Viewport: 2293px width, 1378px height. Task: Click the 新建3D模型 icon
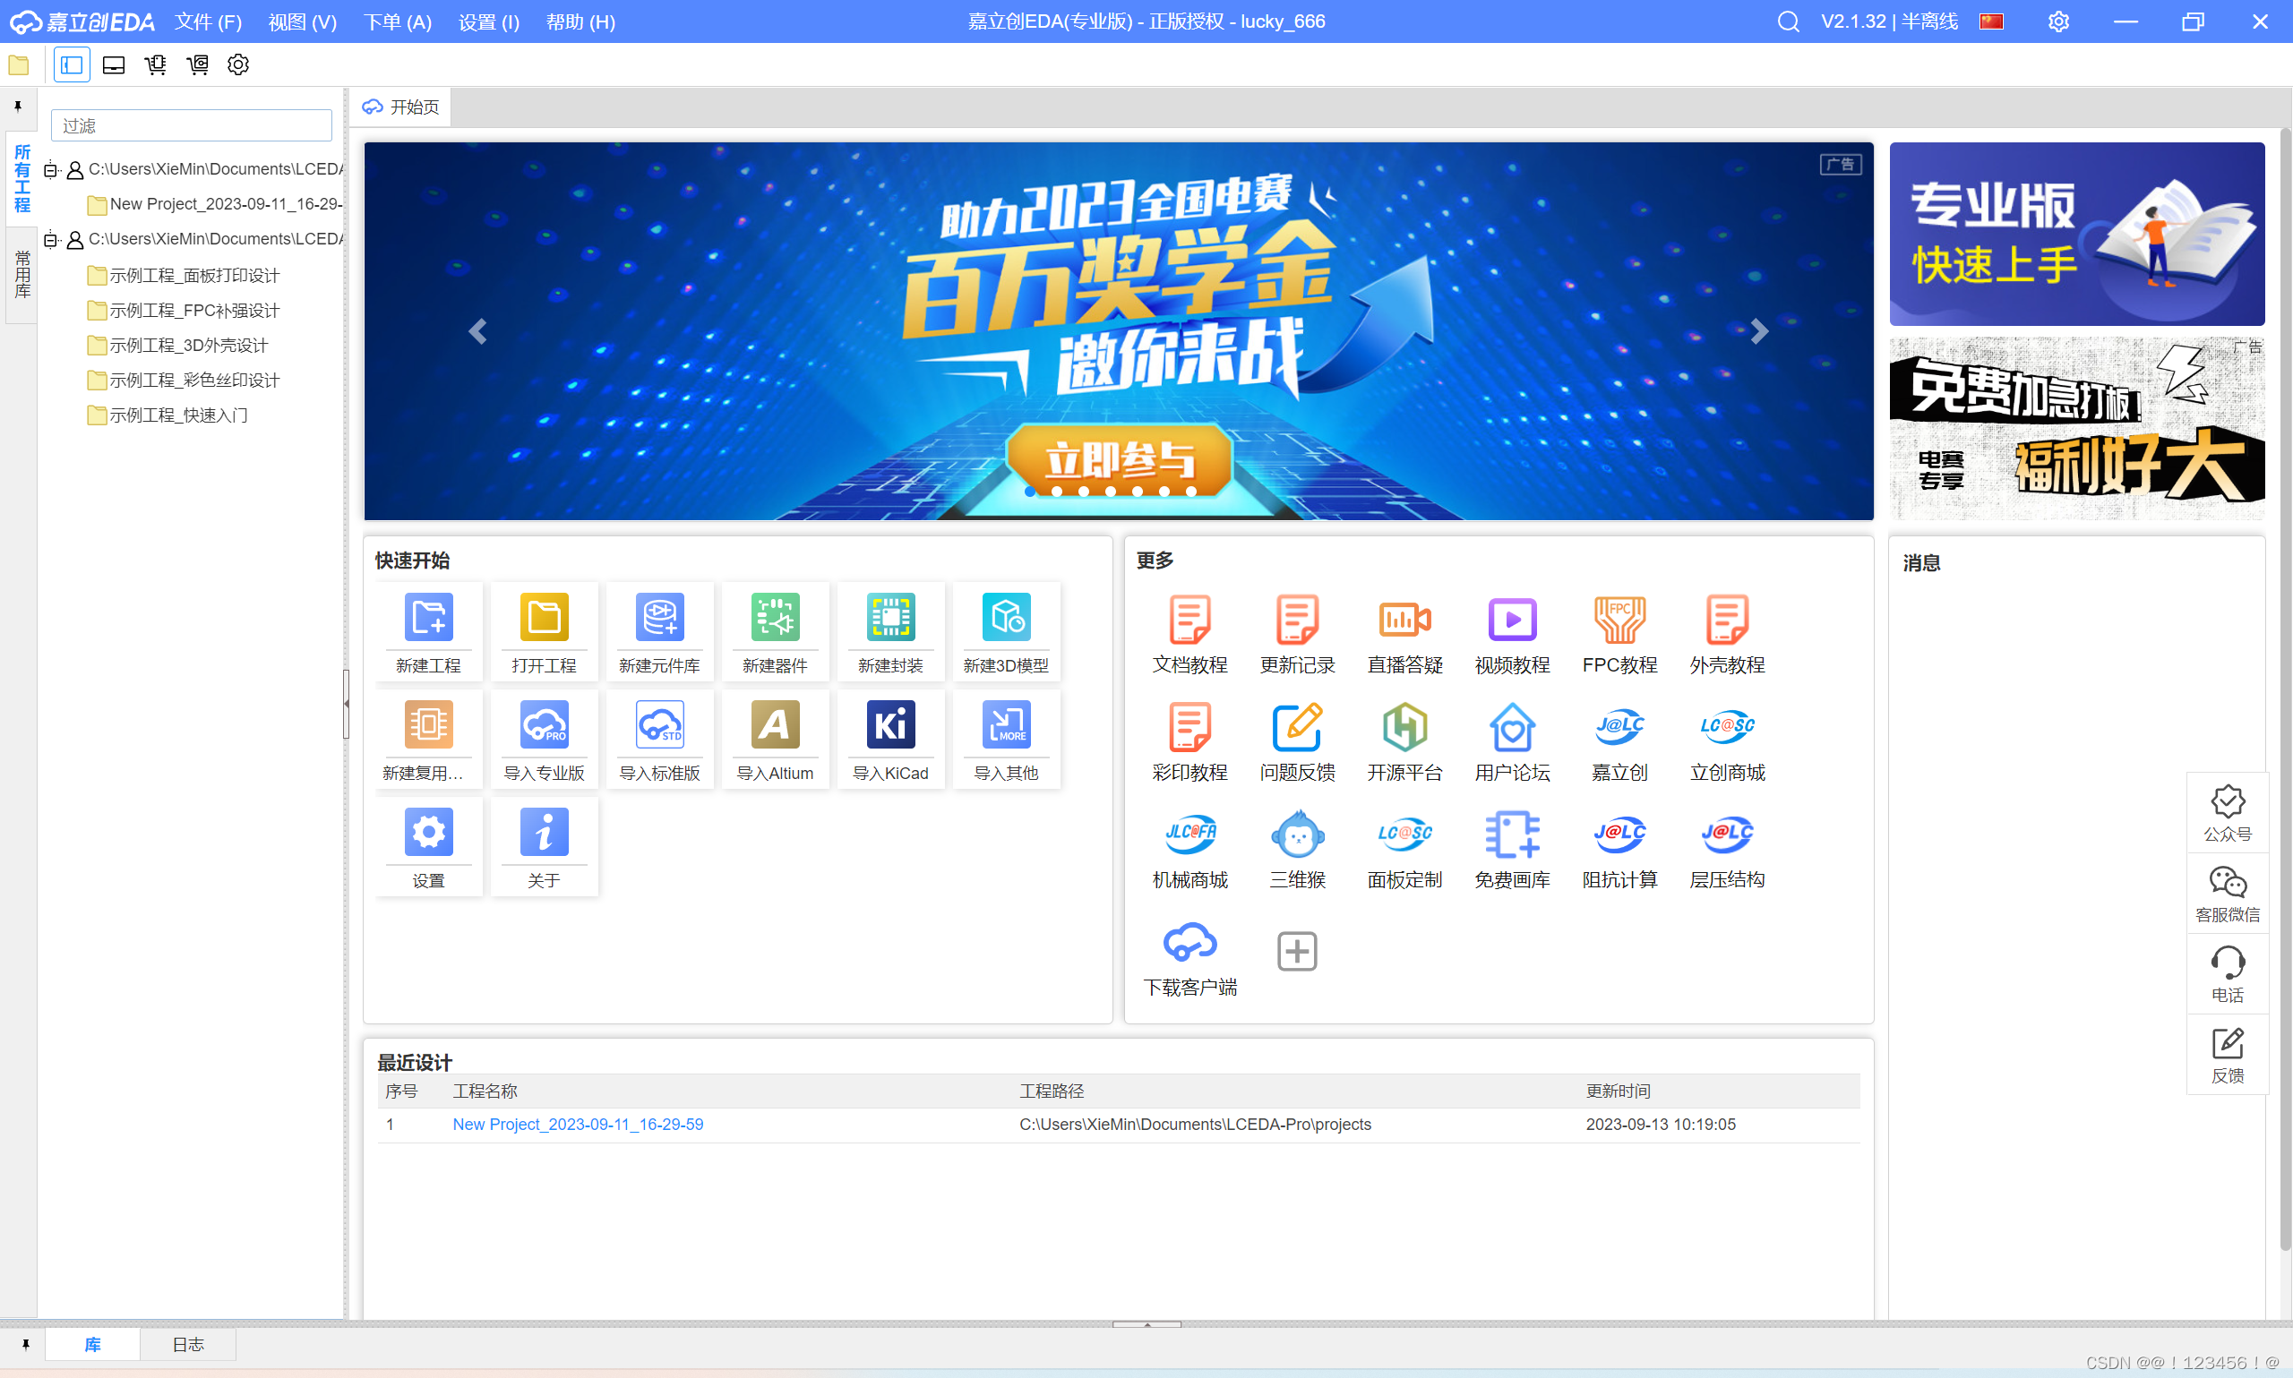1006,619
